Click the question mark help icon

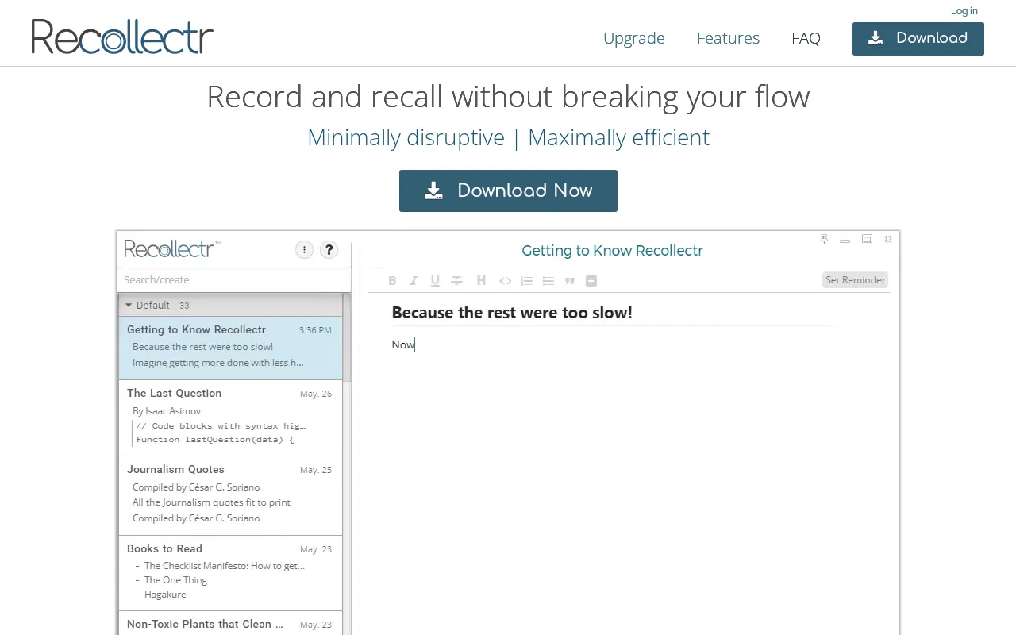[x=329, y=250]
